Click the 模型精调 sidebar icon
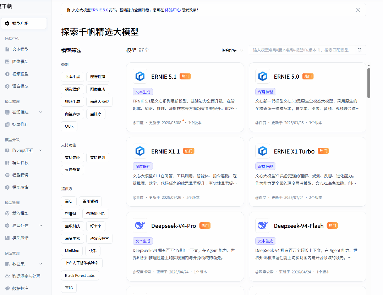This screenshot has height=295, width=383. tap(7, 175)
